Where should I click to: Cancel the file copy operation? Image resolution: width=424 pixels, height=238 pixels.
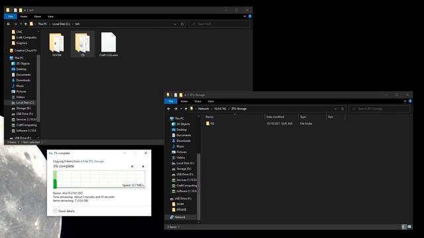pyautogui.click(x=143, y=167)
